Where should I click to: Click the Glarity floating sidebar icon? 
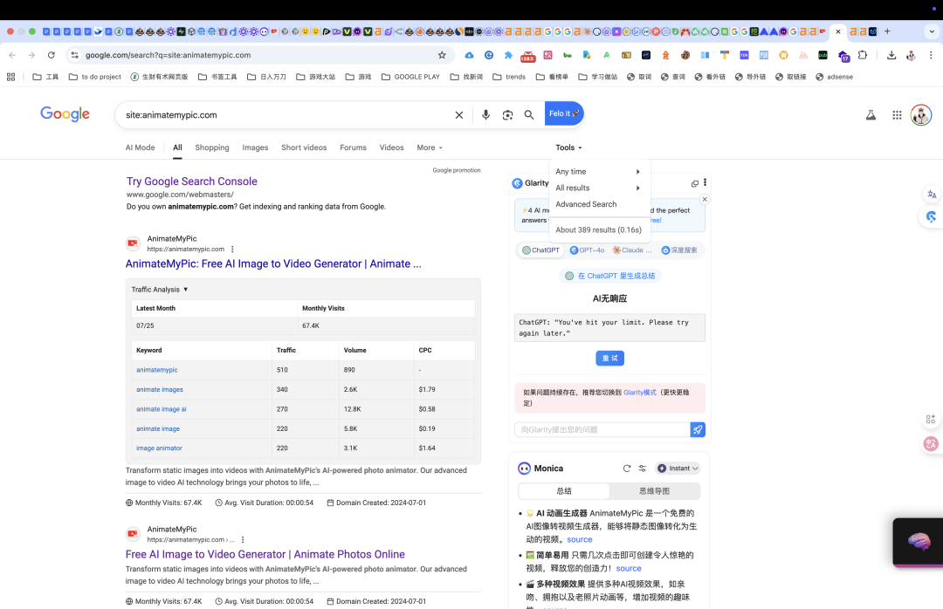(x=931, y=217)
